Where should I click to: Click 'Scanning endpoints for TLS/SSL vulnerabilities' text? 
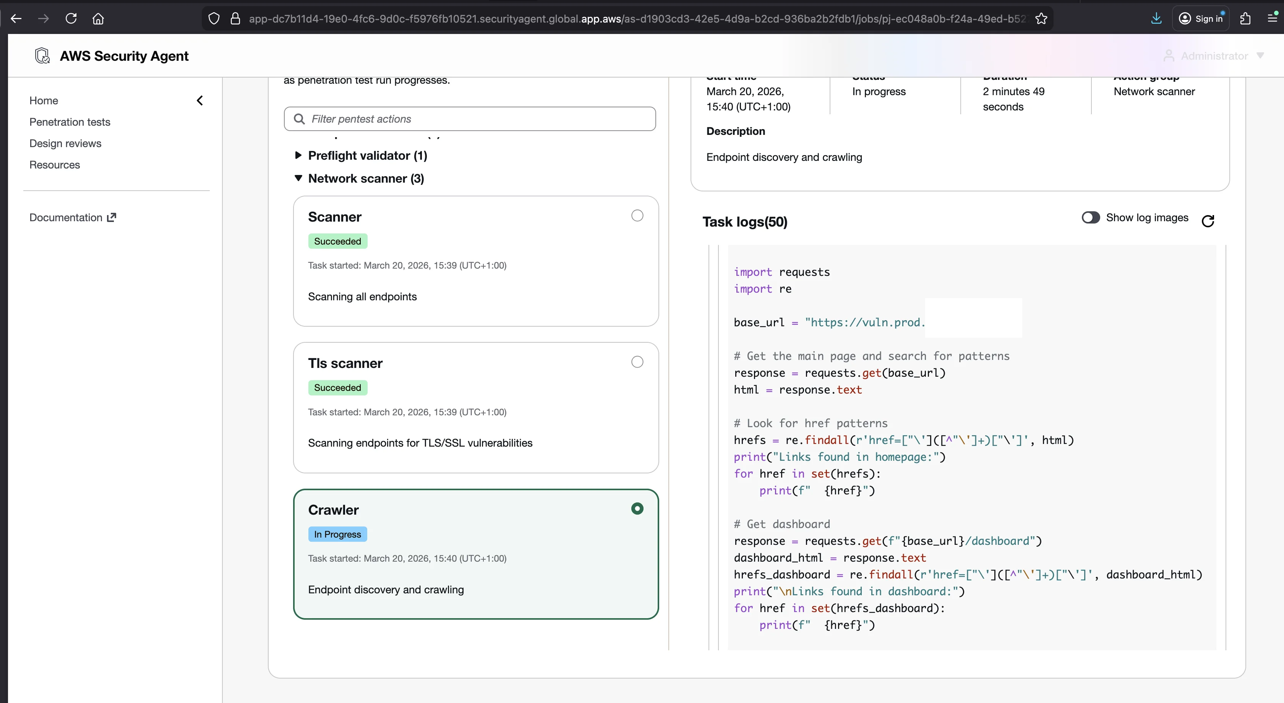point(420,444)
